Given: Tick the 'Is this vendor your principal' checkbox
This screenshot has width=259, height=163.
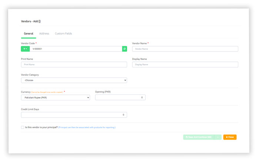Looking at the screenshot, I should (23, 127).
